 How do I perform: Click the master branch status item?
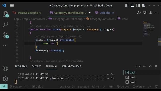pyautogui.click(x=16, y=86)
